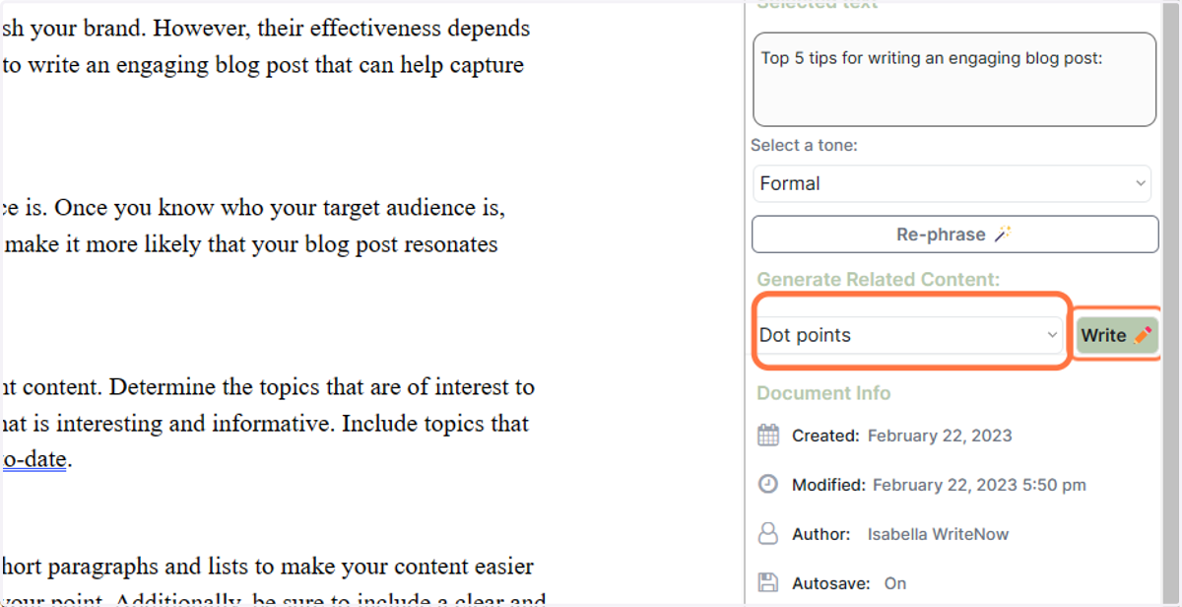Click the Created date February 22, 2023

tap(940, 436)
